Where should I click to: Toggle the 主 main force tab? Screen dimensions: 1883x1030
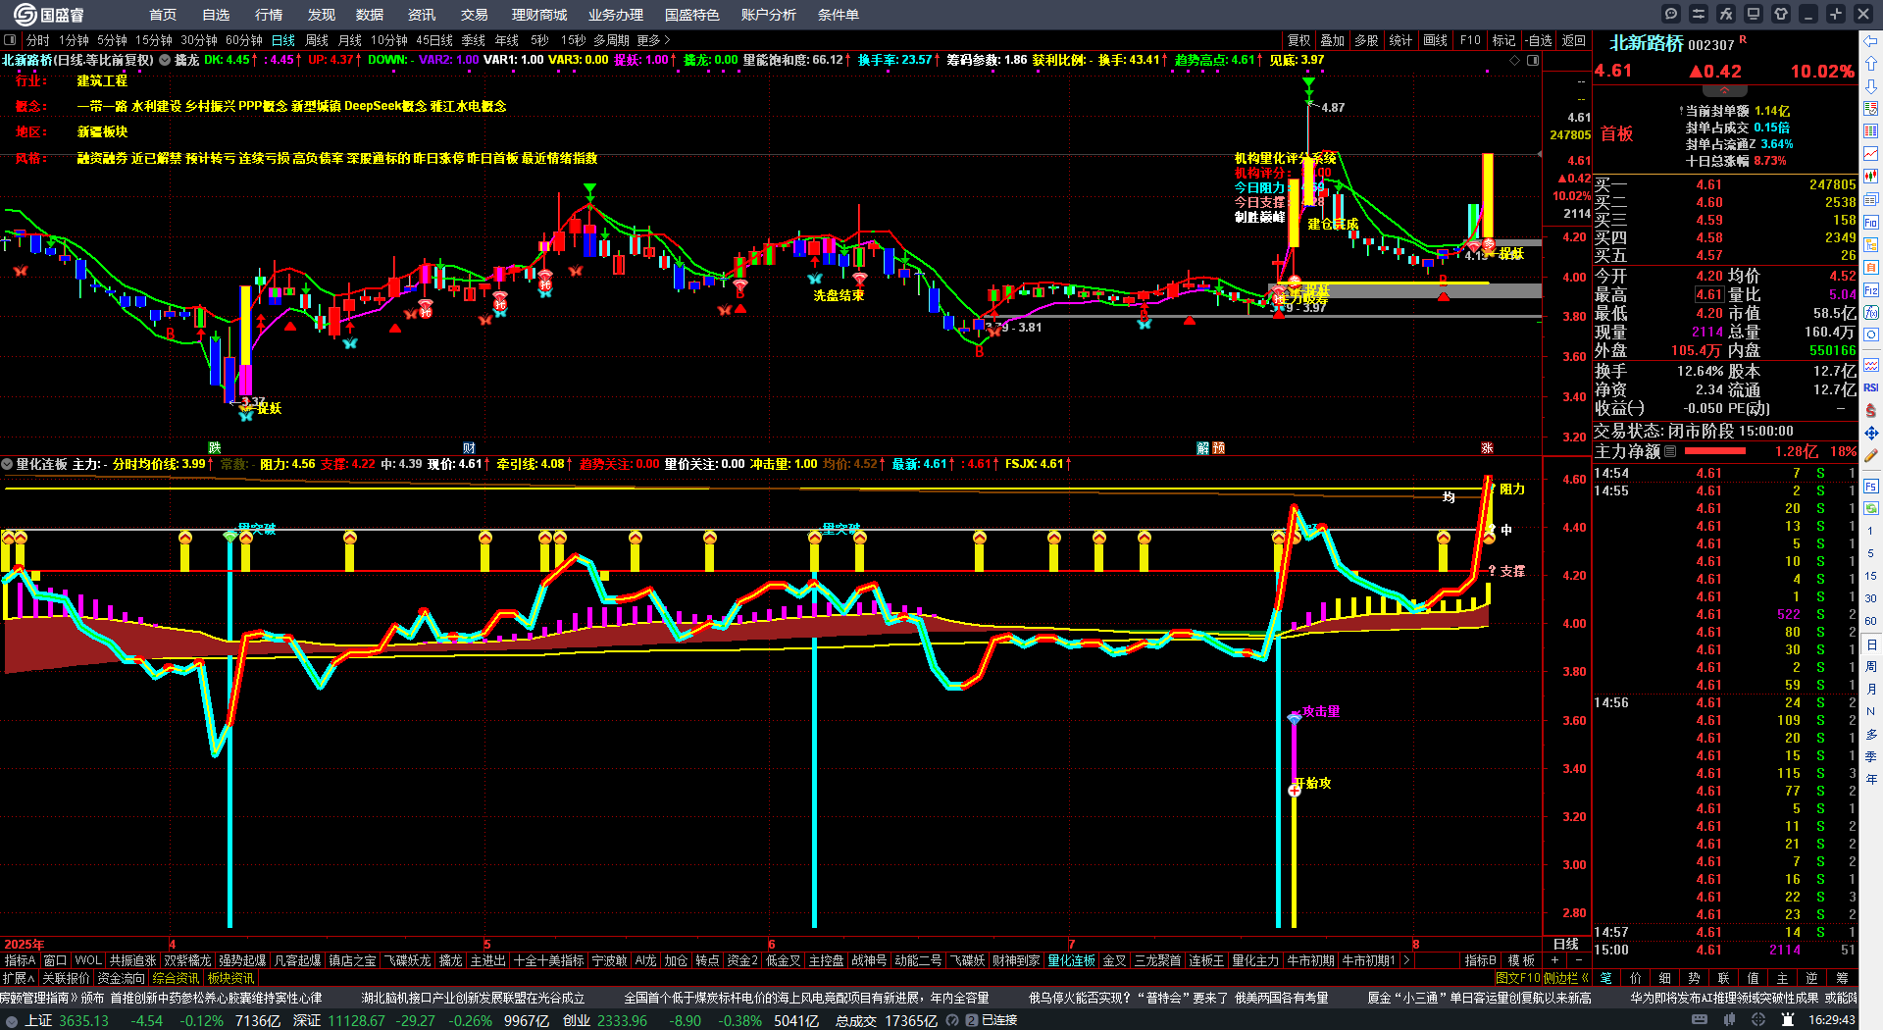tap(1783, 977)
